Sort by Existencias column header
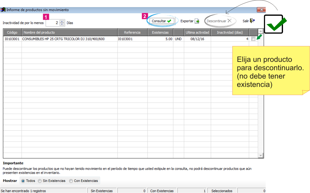Image resolution: width=310 pixels, height=193 pixels. point(160,32)
